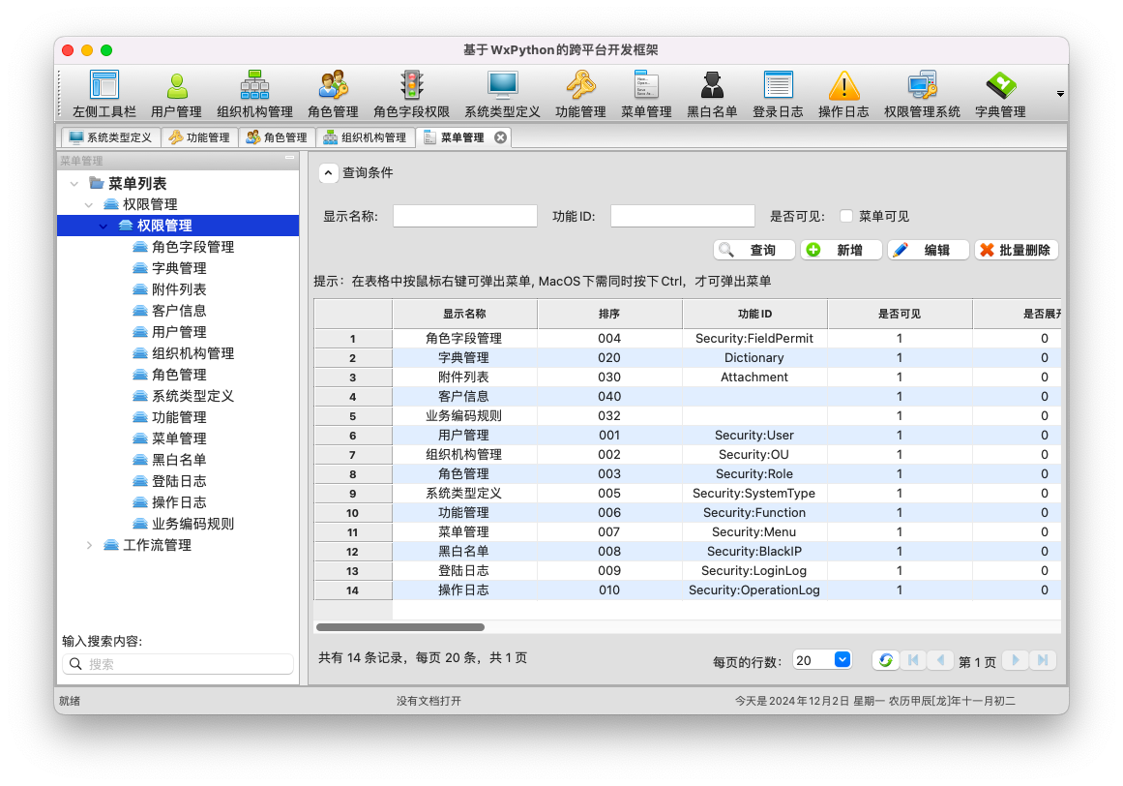Viewport: 1123px width, 786px height.
Task: Enable the 菜单可见 checkbox
Action: pyautogui.click(x=846, y=216)
